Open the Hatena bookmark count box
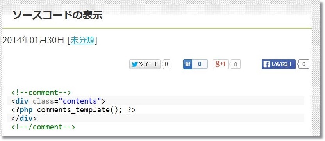The width and height of the screenshot is (325, 141). 200,64
